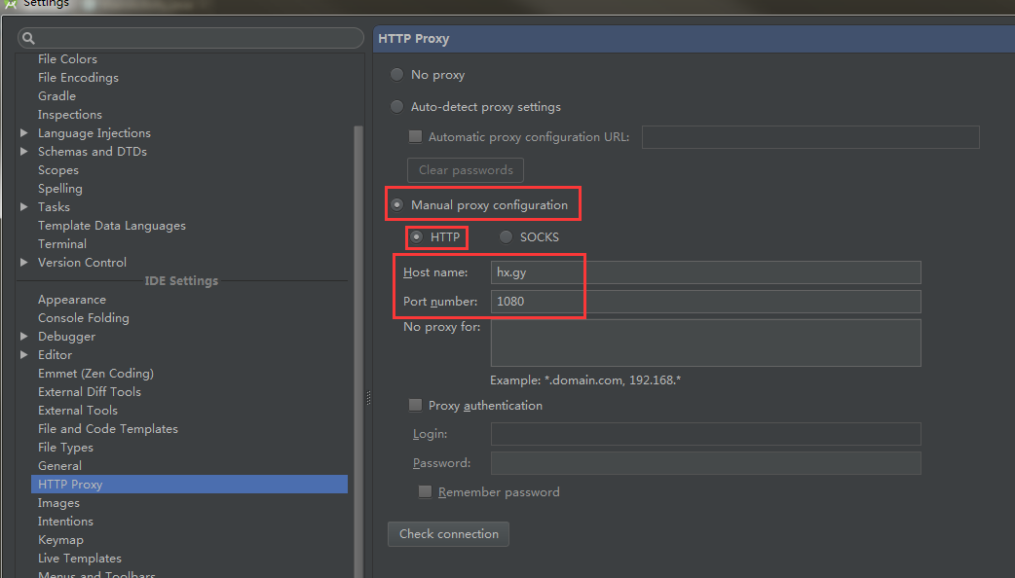Open Appearance settings
Screen dimensions: 1015x578
coord(72,300)
